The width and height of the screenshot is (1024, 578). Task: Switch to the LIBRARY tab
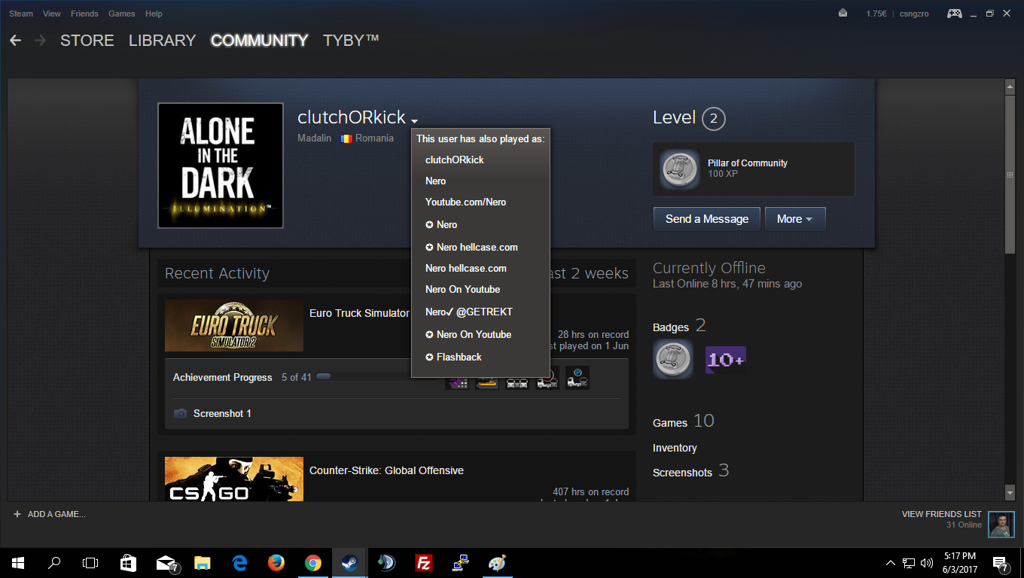(162, 41)
